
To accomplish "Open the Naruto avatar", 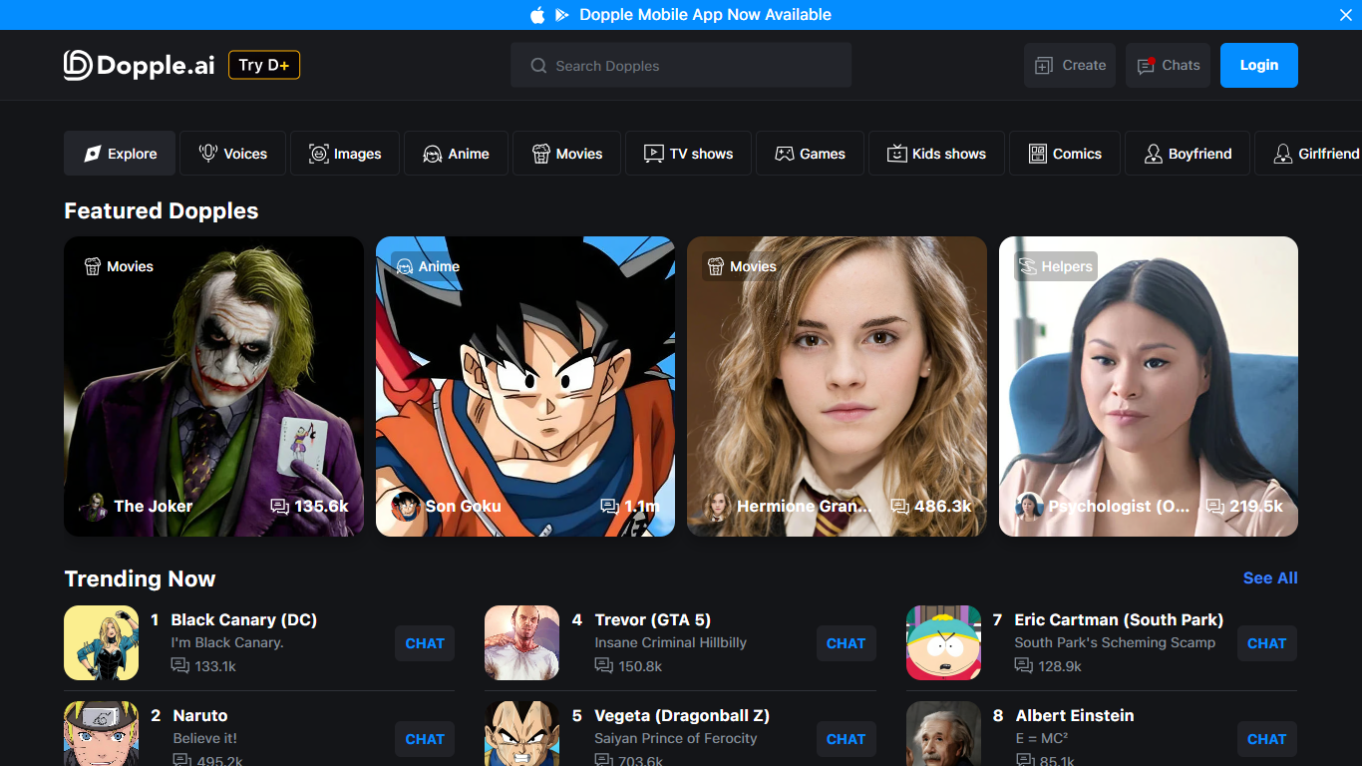I will [x=101, y=734].
